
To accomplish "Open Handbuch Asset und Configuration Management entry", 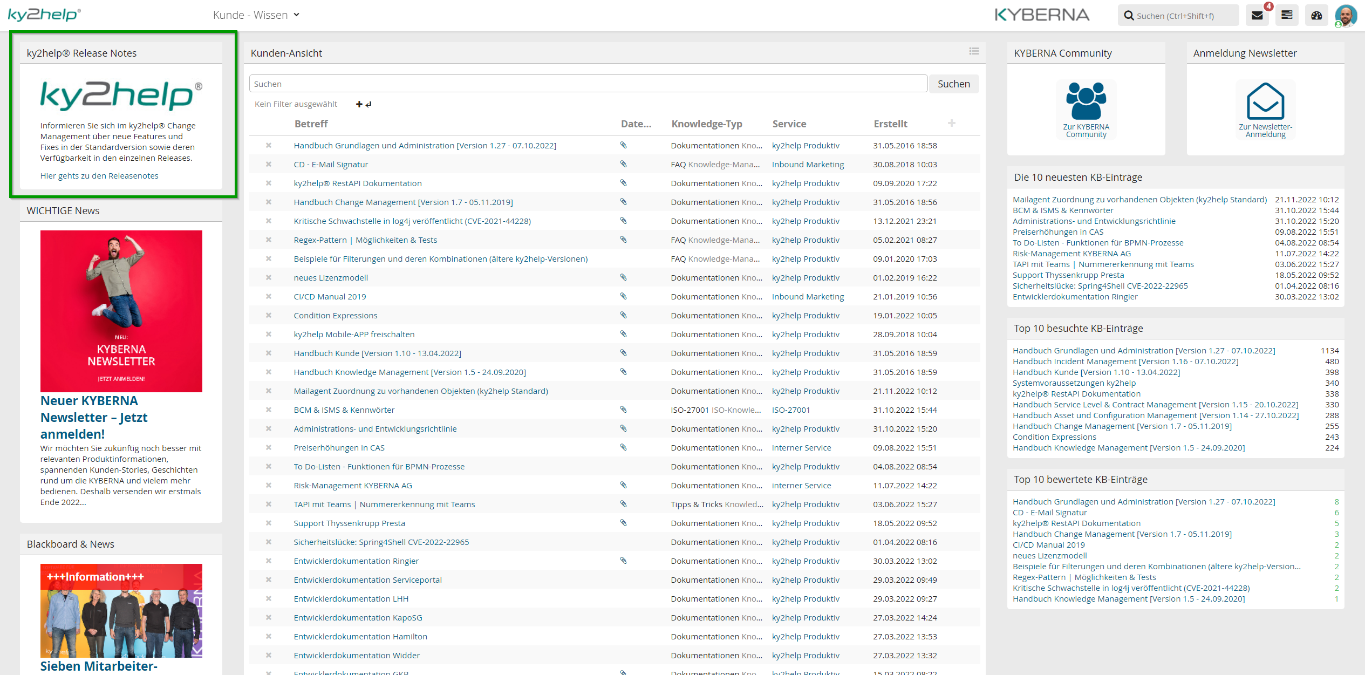I will [x=1156, y=415].
